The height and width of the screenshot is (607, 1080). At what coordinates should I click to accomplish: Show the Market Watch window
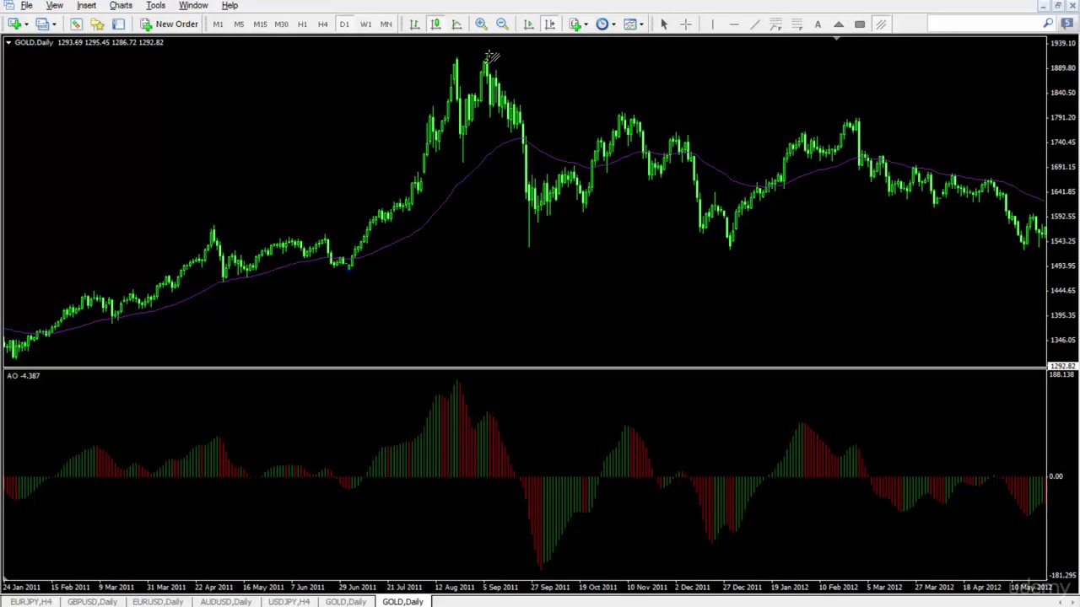76,24
